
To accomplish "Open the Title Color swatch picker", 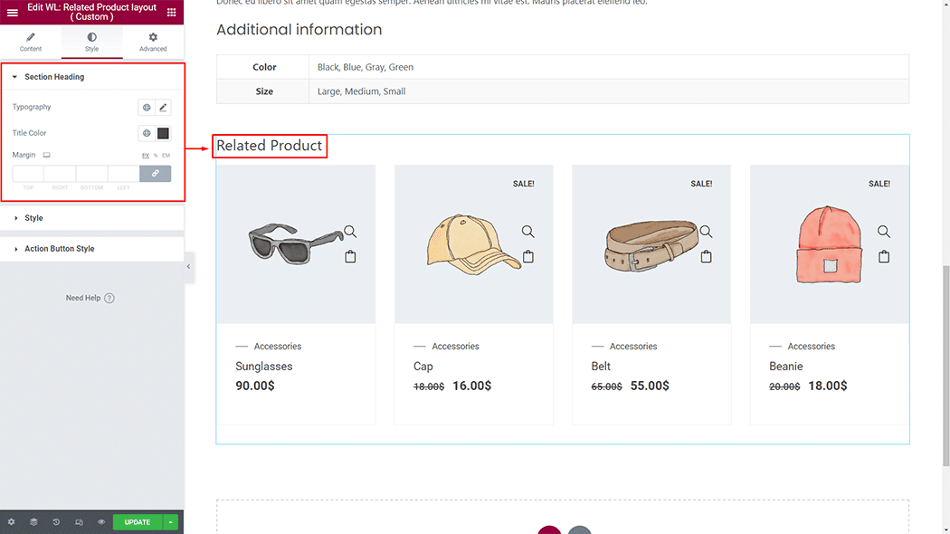I will pyautogui.click(x=163, y=133).
